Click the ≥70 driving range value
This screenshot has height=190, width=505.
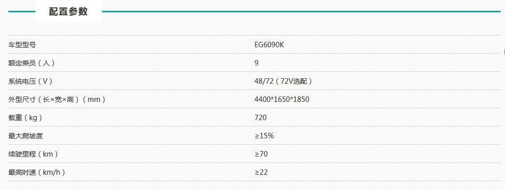click(x=261, y=154)
